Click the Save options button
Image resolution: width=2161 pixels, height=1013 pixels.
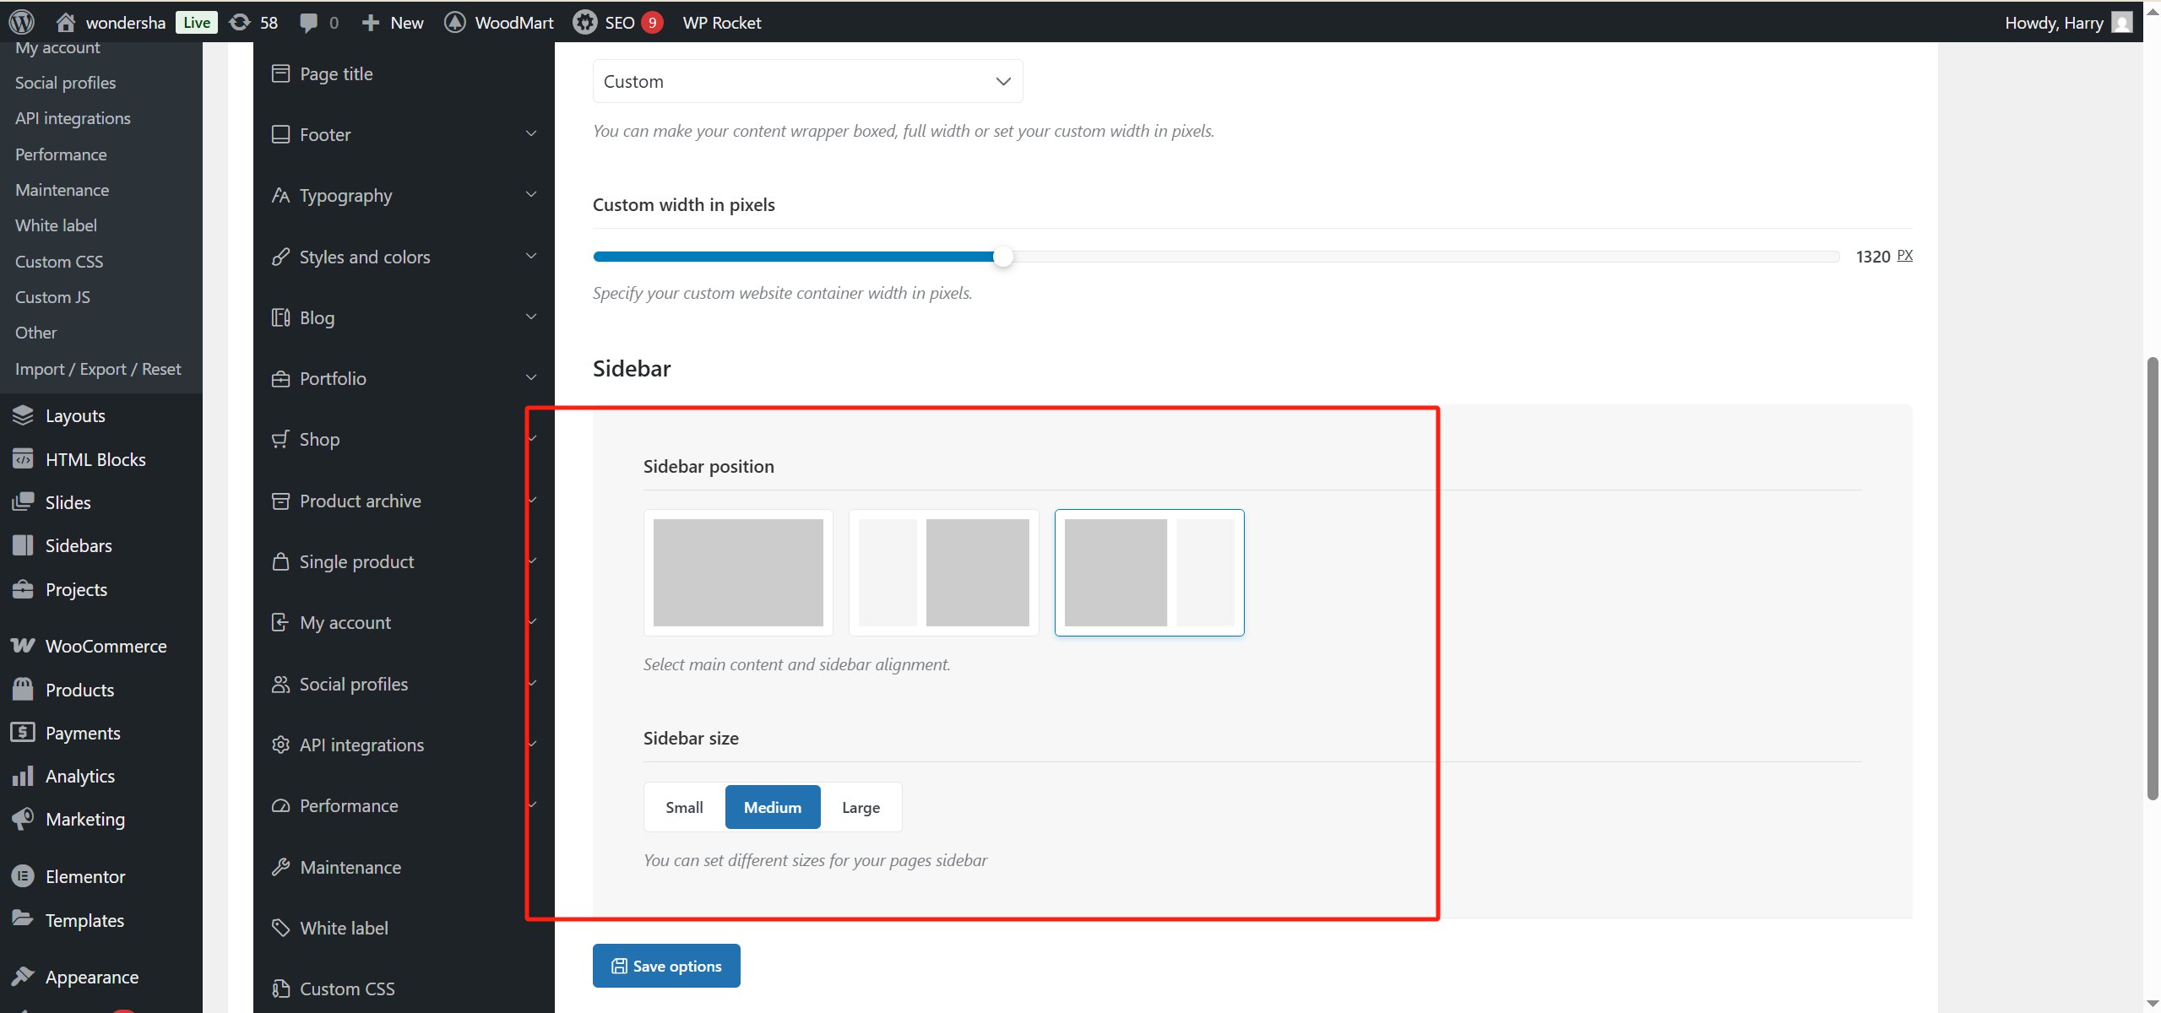666,966
